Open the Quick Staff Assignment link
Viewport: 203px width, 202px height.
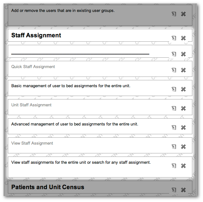33,66
